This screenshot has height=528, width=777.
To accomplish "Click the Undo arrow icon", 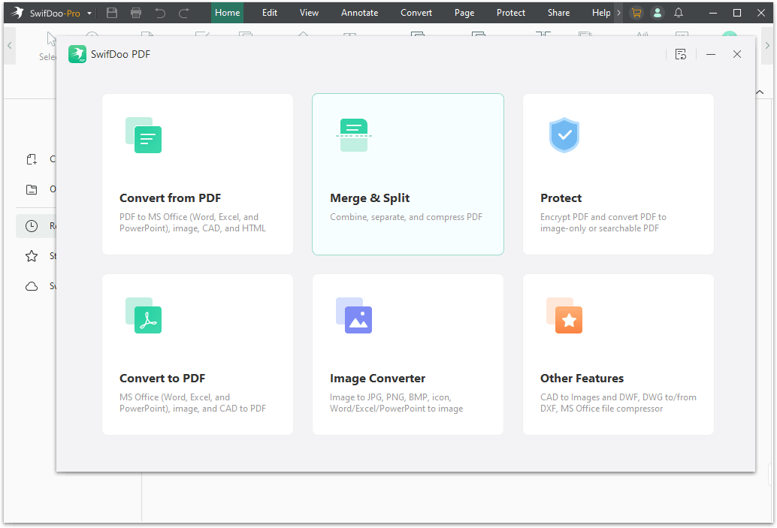I will point(160,12).
